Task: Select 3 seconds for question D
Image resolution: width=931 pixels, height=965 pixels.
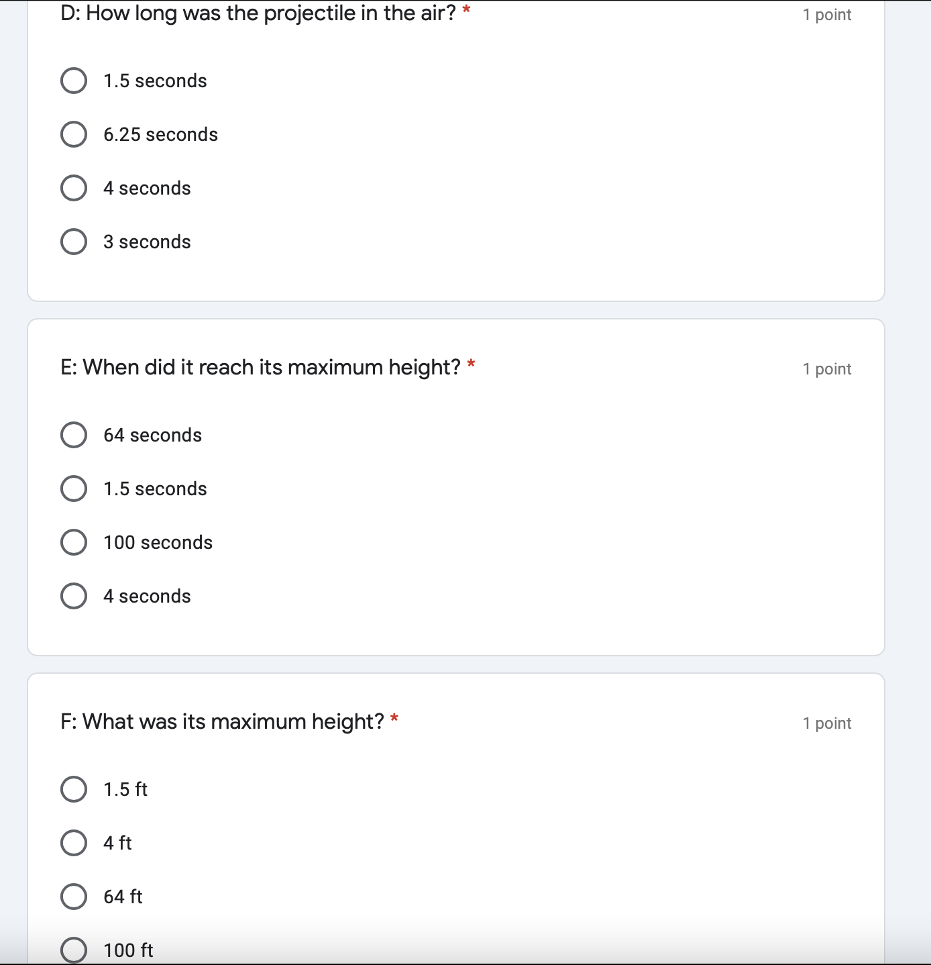Action: click(x=74, y=242)
